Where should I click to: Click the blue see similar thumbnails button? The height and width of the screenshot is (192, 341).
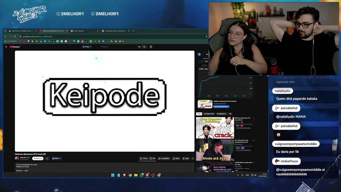[x=221, y=106]
